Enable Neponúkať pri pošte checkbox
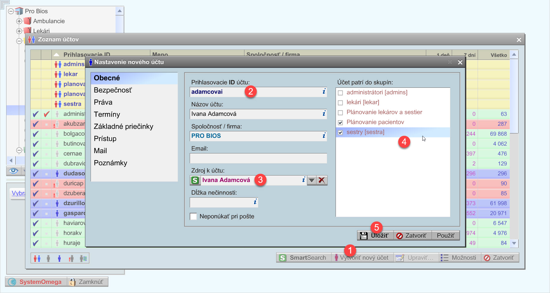The width and height of the screenshot is (550, 293). click(x=193, y=216)
